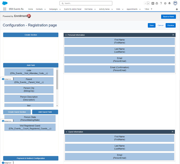Open the App Launcher grid icon
This screenshot has height=164, width=180.
(x=5, y=9)
